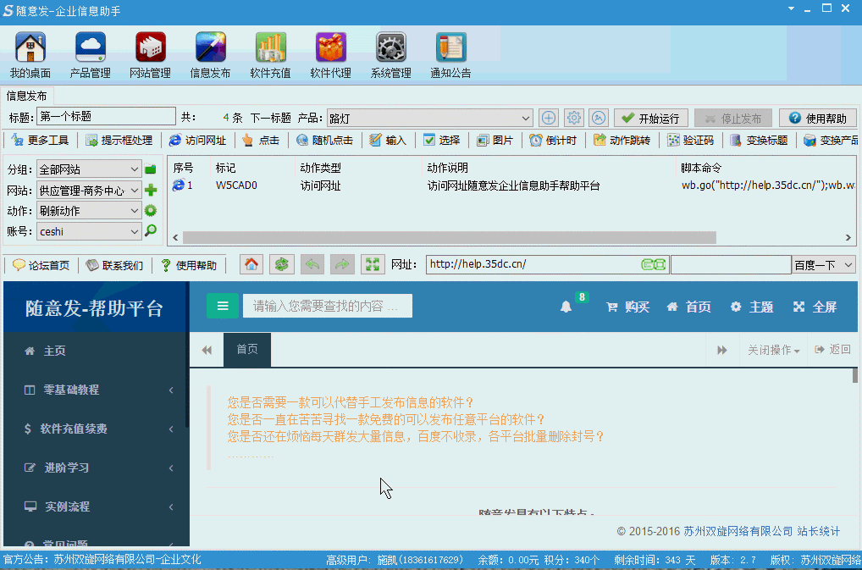Click the 站长统计 link
Viewport: 862px width, 570px height.
point(819,531)
